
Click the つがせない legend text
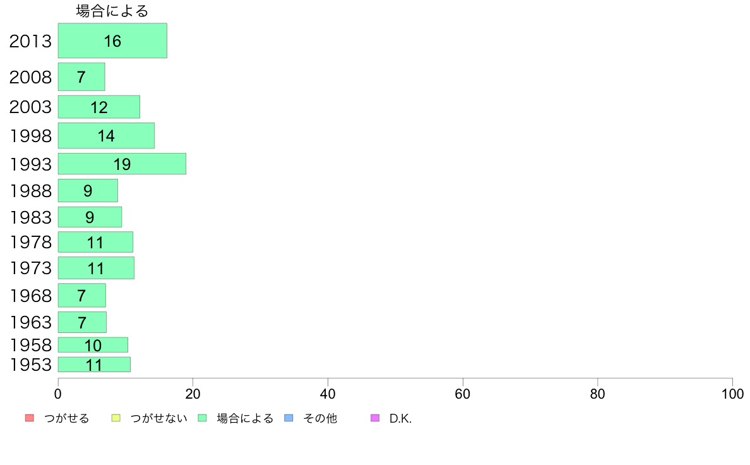click(159, 418)
